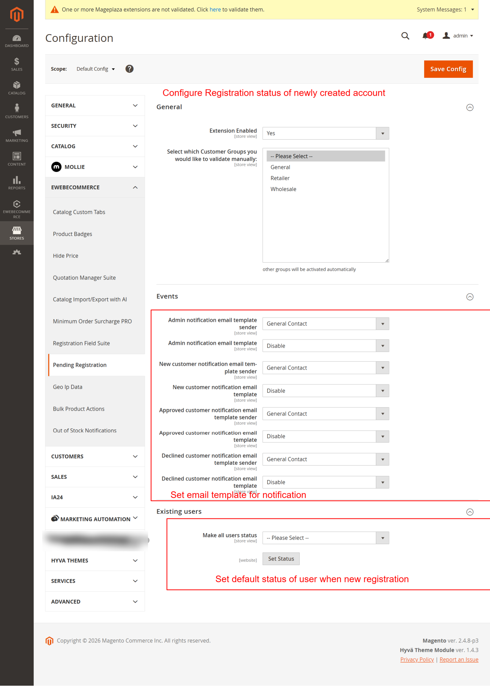The height and width of the screenshot is (687, 490).
Task: Collapse the General section toggle
Action: 470,107
